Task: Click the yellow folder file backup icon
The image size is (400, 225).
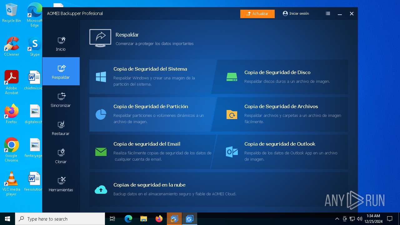Action: (232, 114)
